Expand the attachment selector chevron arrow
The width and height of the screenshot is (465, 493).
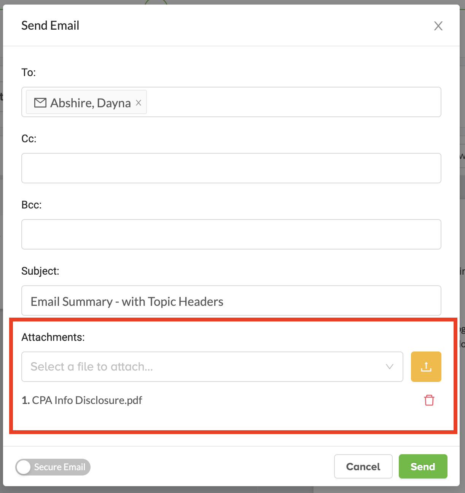point(389,367)
